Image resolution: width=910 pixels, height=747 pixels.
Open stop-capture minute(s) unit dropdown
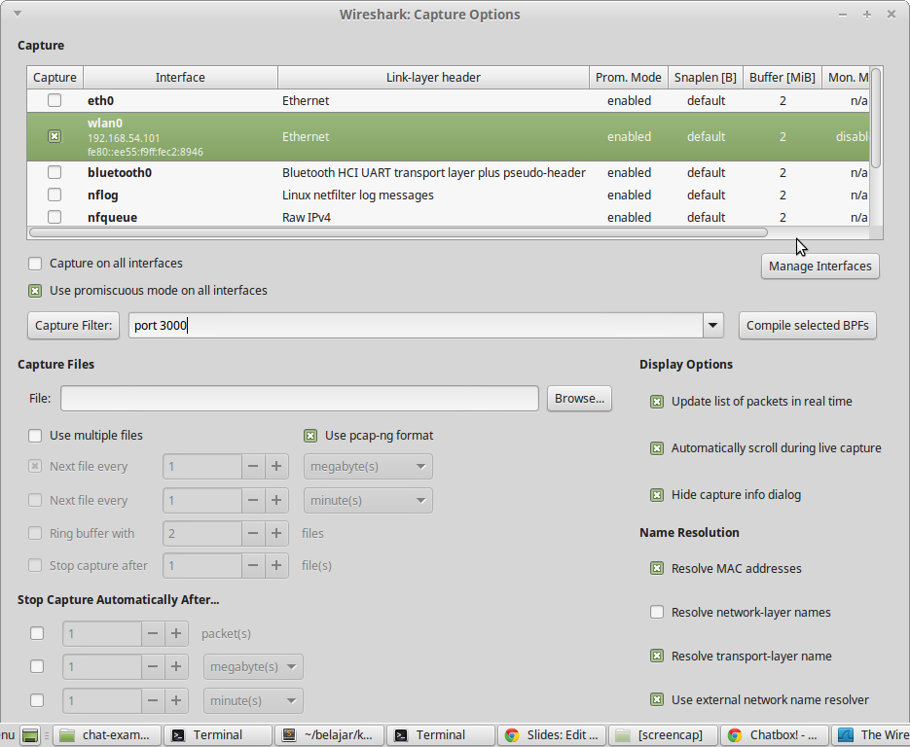click(x=253, y=700)
